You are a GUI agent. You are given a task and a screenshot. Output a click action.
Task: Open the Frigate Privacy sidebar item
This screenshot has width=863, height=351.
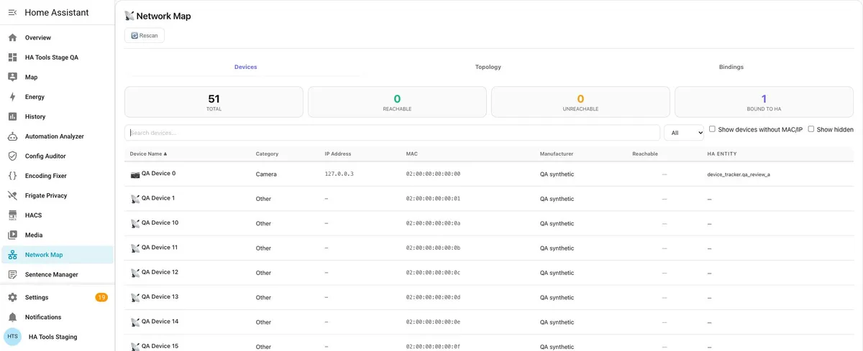click(57, 195)
